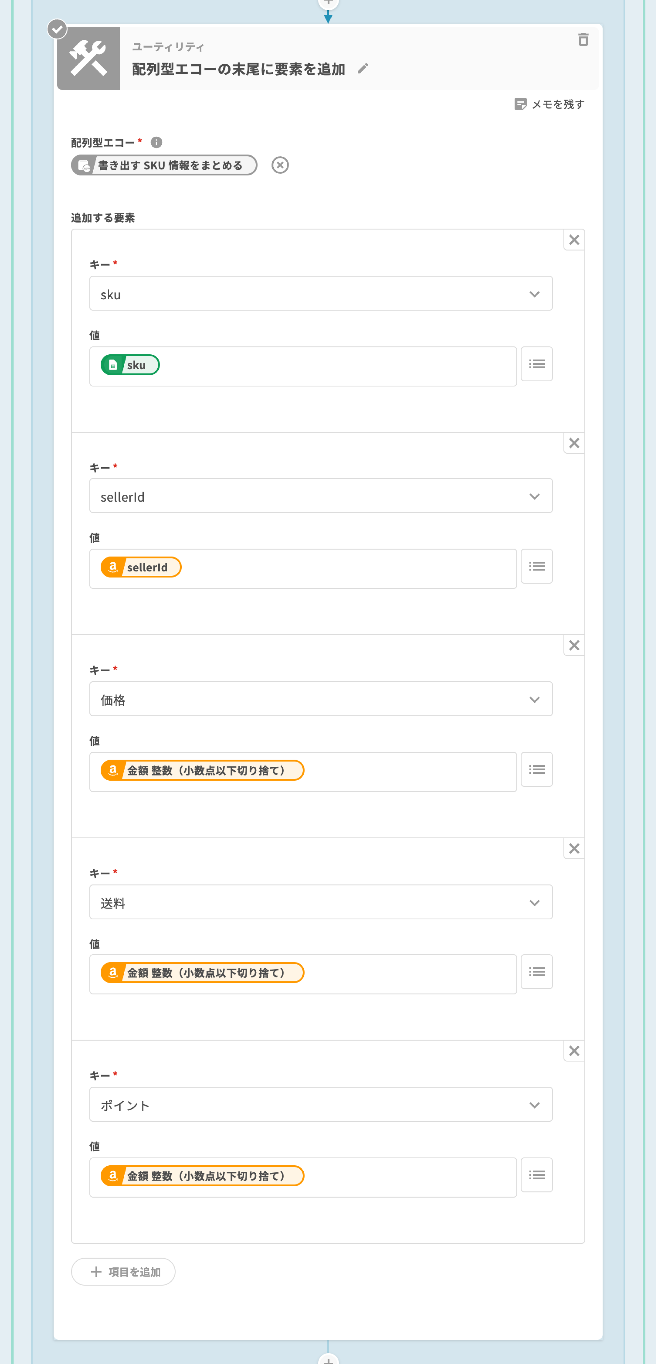Viewport: 656px width, 1364px height.
Task: Open info tooltip beside 配列型エコー label
Action: click(x=156, y=142)
